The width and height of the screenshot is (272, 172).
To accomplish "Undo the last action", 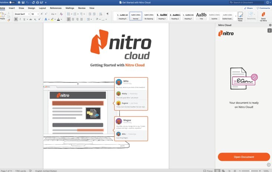I will click(x=27, y=3).
